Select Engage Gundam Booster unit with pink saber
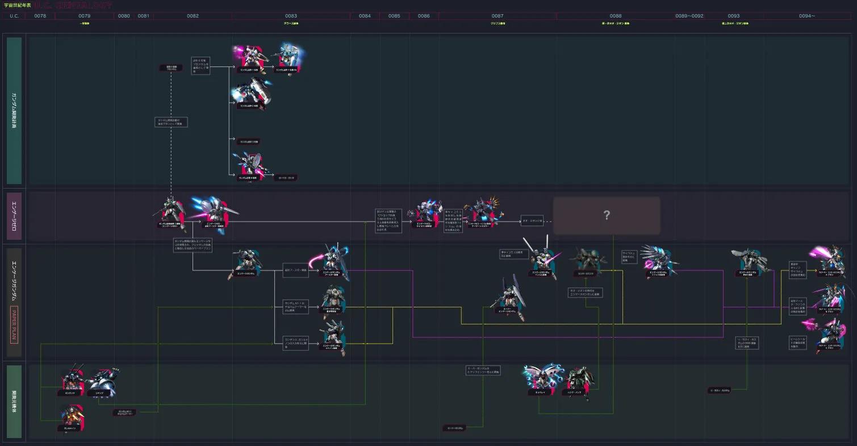Screen dimensions: 857x446 pos(333,262)
